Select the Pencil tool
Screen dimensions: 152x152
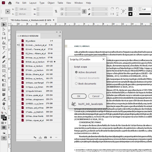[x=4, y=62]
